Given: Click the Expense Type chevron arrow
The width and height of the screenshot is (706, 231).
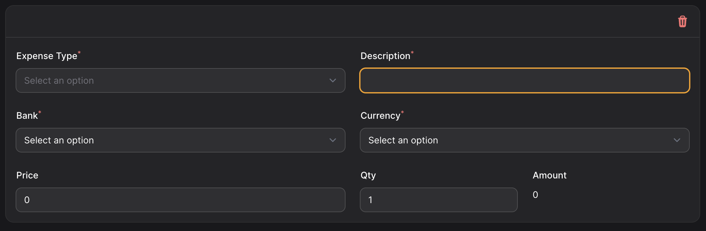Looking at the screenshot, I should (332, 80).
